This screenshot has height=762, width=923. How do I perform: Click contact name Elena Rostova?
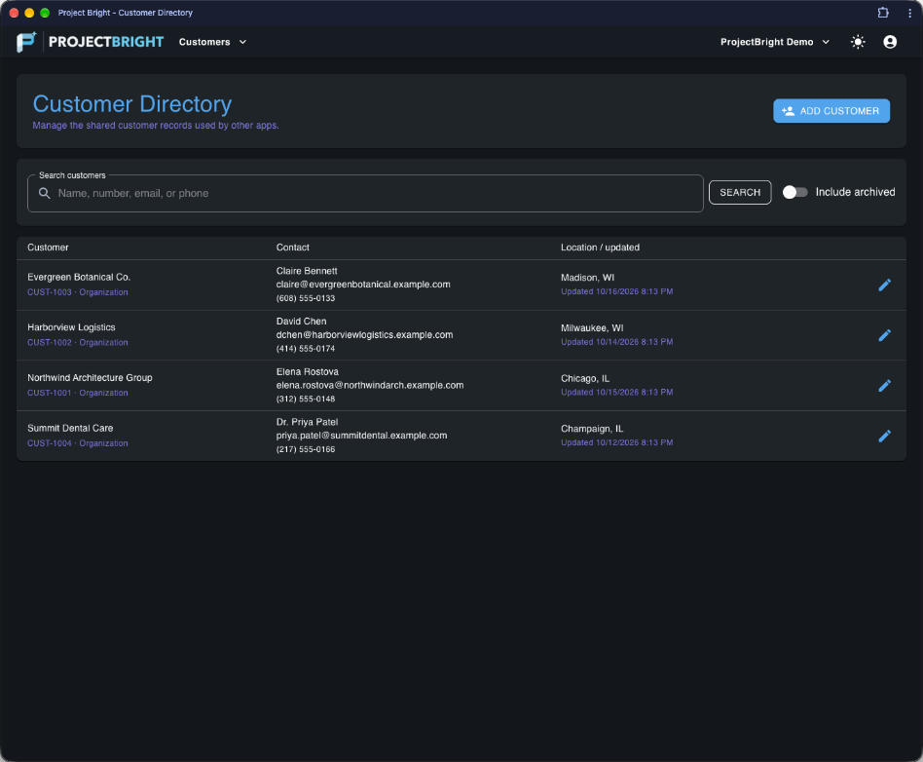(x=308, y=372)
